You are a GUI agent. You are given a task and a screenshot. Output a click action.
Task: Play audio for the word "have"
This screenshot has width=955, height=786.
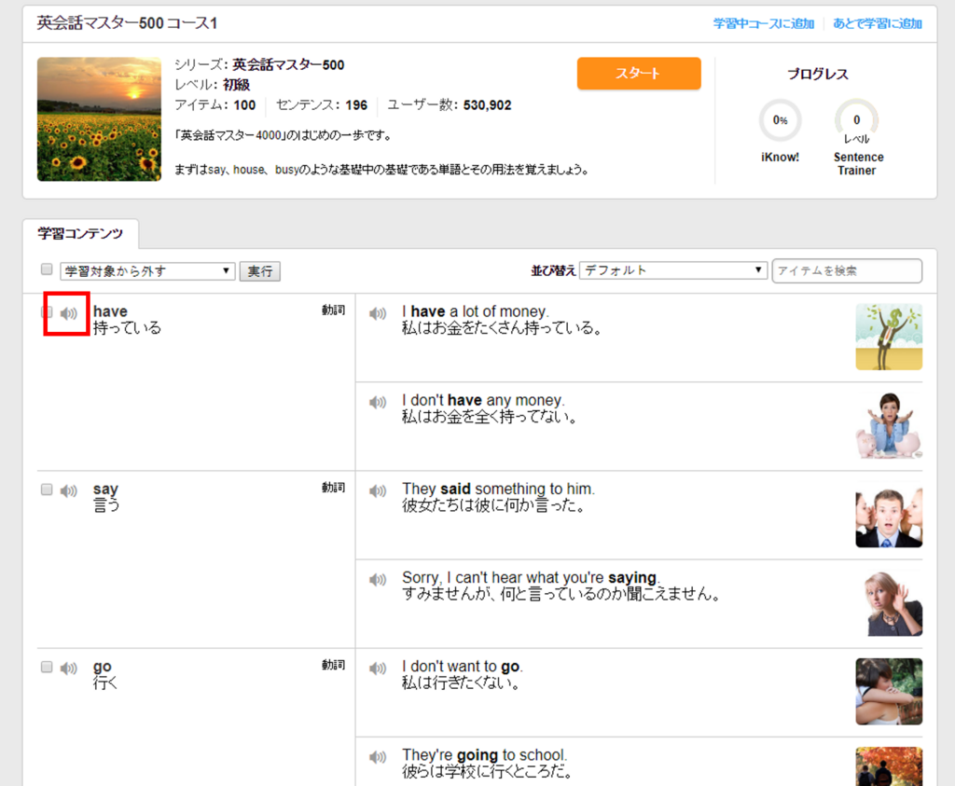(69, 313)
